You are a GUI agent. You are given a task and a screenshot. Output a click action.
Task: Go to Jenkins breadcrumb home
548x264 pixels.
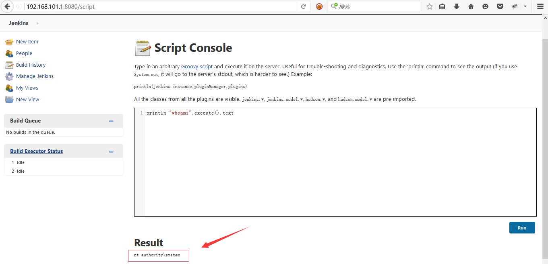19,23
